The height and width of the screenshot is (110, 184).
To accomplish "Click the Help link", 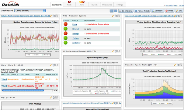I will [176, 5].
